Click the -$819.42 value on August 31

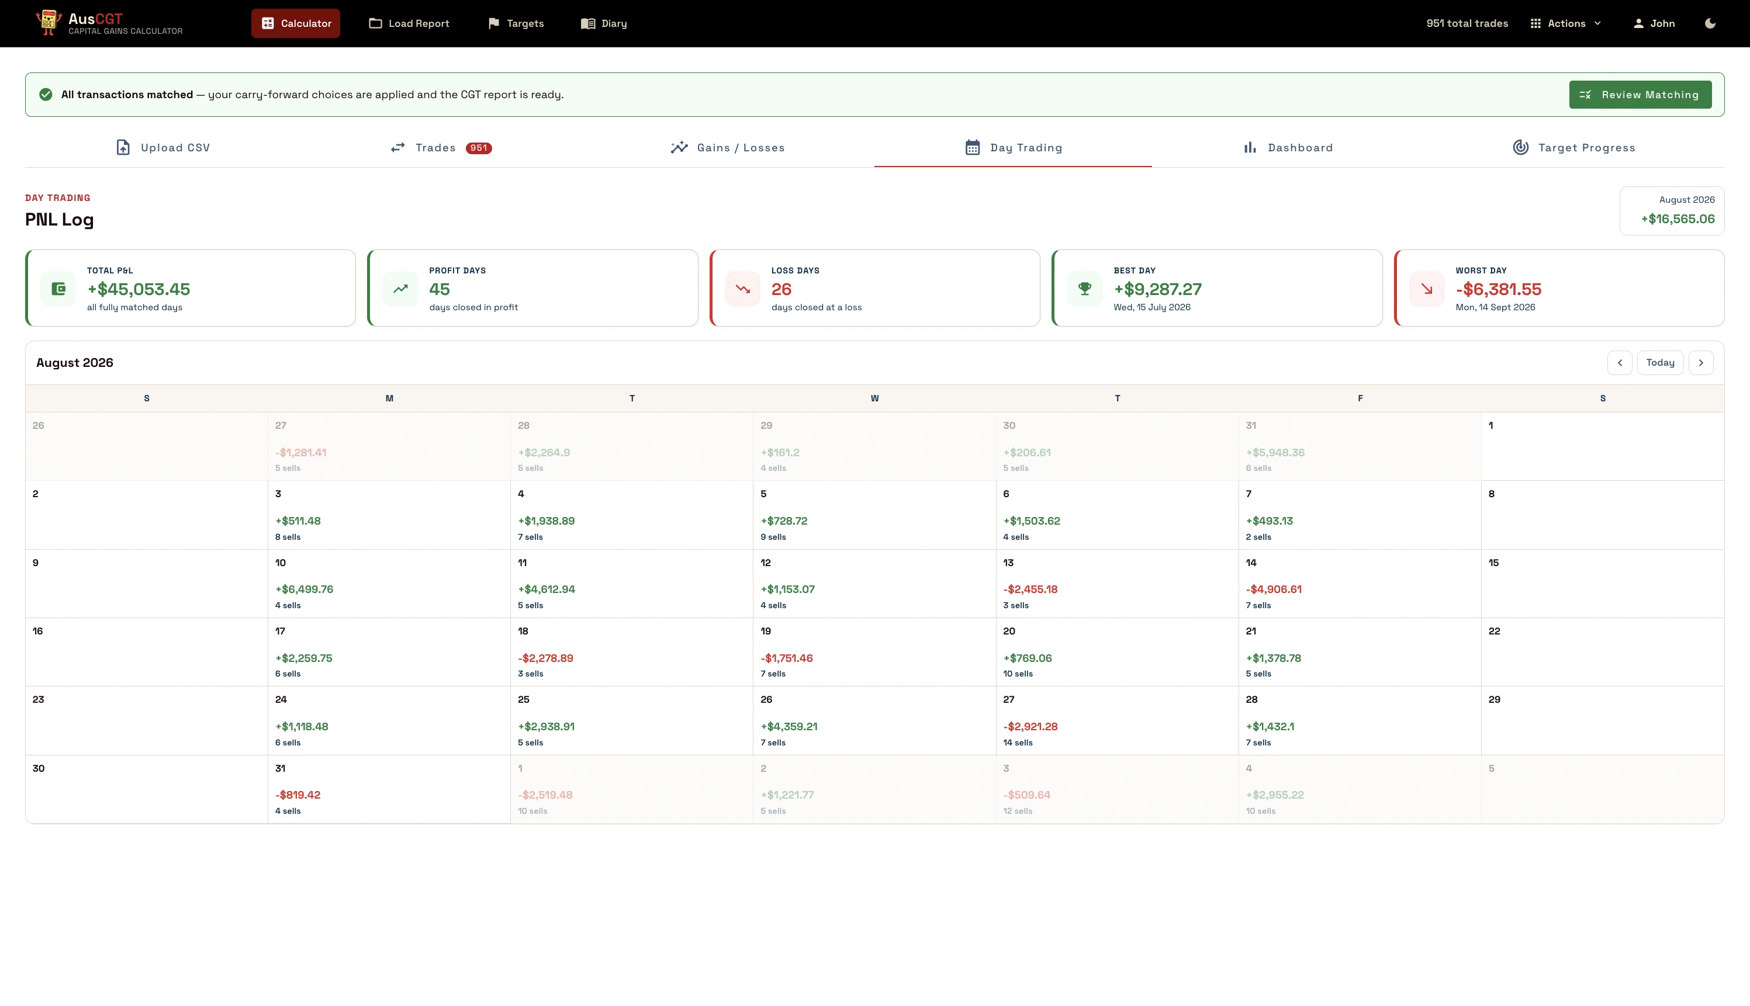pyautogui.click(x=298, y=795)
